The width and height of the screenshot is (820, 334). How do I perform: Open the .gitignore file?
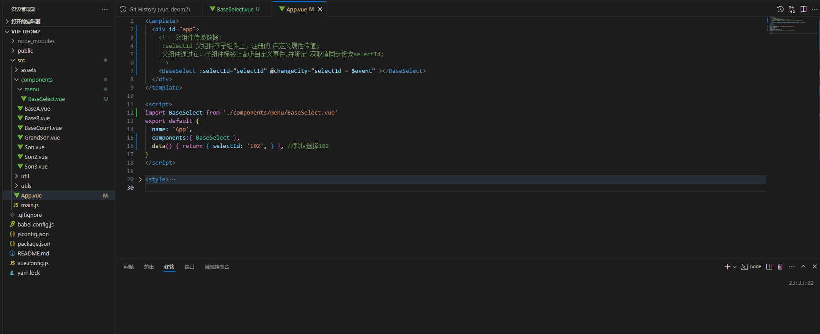tap(58, 215)
